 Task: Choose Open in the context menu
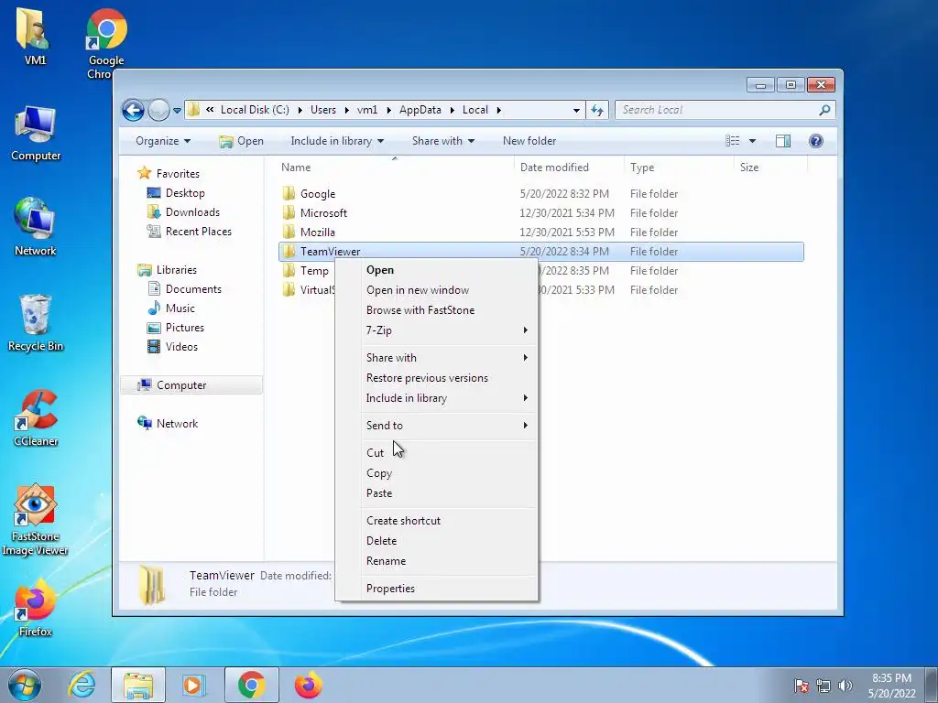[x=437, y=270]
